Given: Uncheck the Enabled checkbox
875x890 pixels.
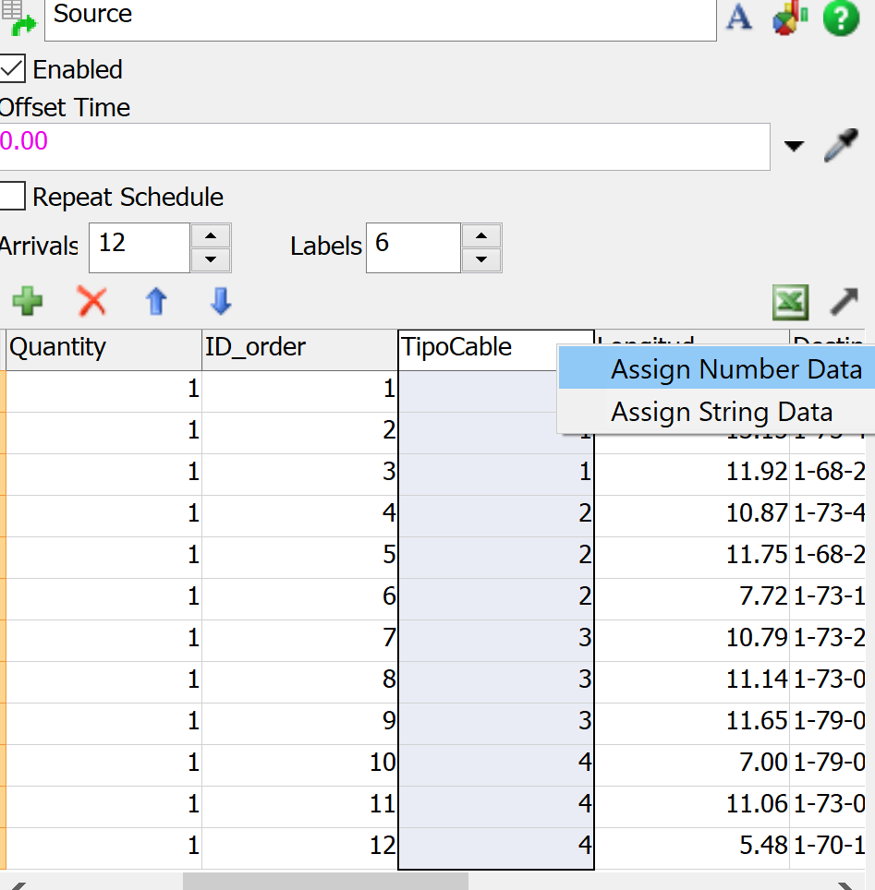Looking at the screenshot, I should point(13,69).
